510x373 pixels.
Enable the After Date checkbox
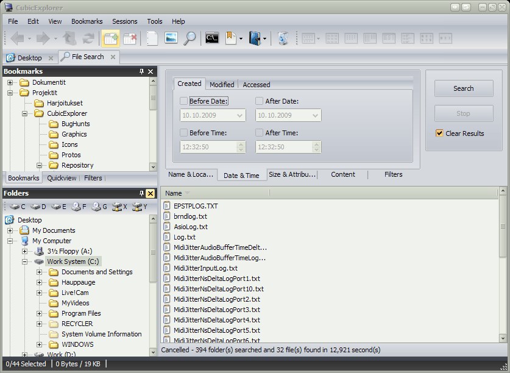pyautogui.click(x=259, y=101)
